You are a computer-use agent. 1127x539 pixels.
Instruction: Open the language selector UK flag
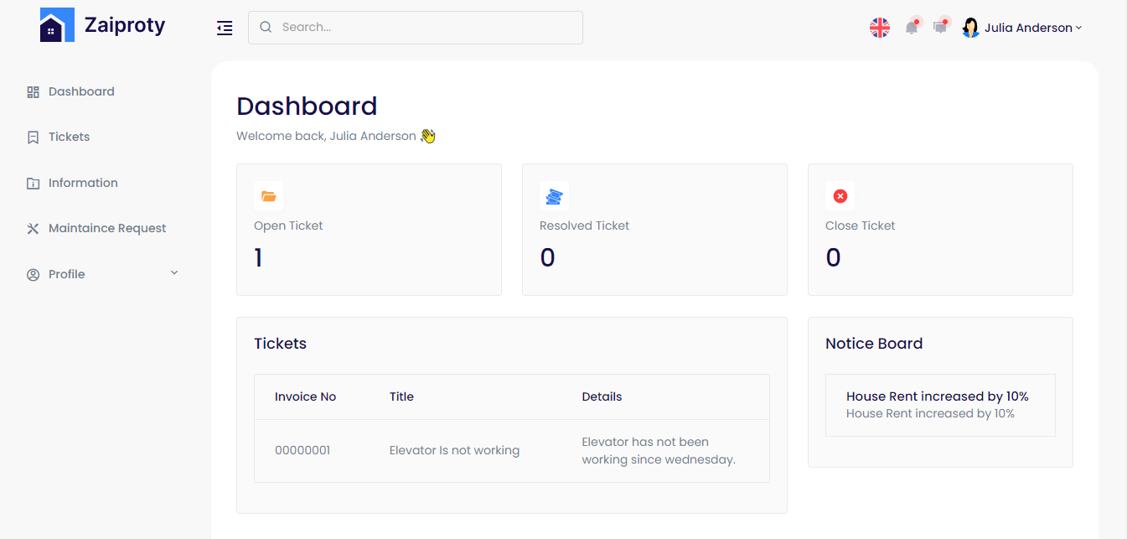click(879, 28)
